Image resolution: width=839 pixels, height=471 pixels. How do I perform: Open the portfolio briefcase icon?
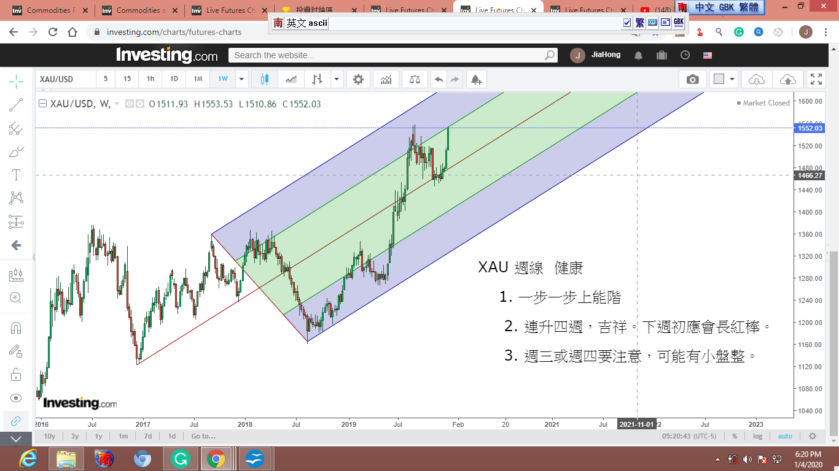click(661, 55)
